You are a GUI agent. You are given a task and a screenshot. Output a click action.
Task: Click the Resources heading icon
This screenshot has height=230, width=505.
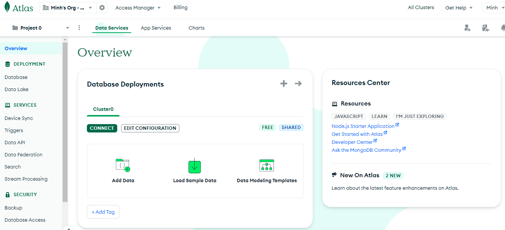tap(335, 104)
